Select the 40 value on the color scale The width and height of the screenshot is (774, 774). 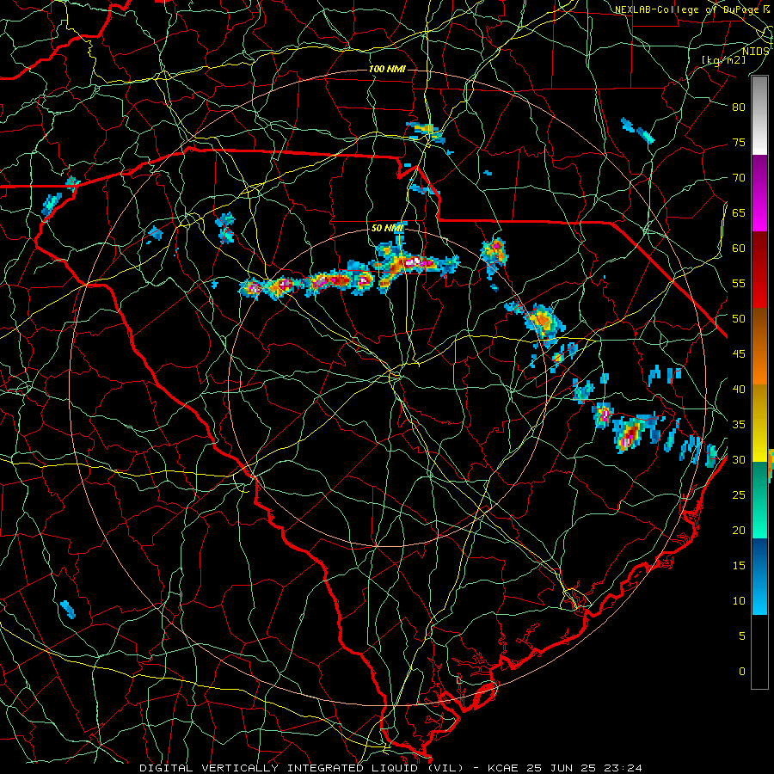pos(739,389)
